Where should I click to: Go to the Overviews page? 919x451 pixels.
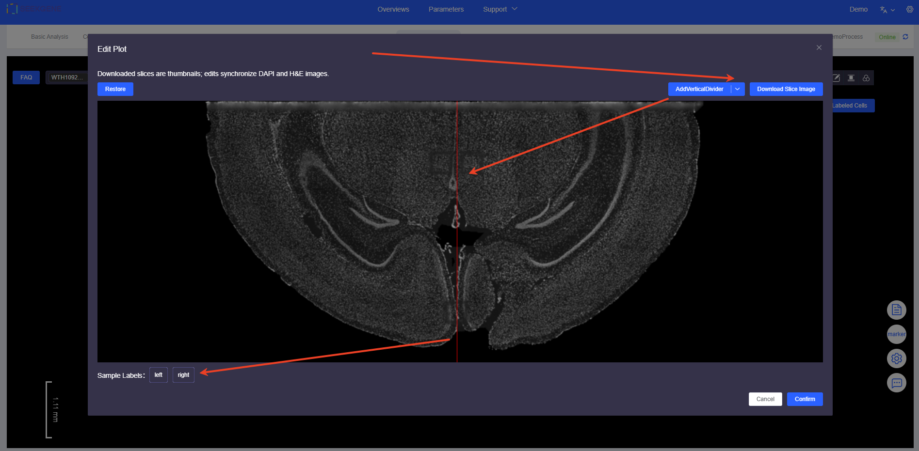click(393, 9)
